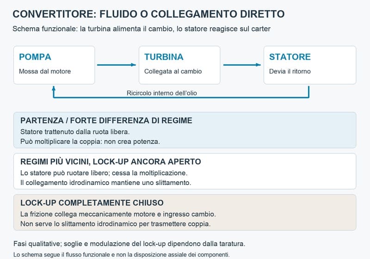
Task: Click 'Collegata al cambio' text
Action: pos(173,71)
